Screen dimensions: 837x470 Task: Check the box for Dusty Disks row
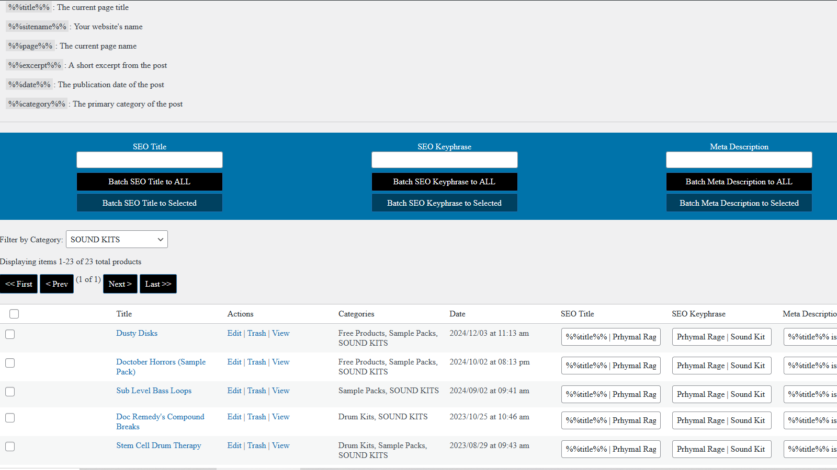[10, 334]
